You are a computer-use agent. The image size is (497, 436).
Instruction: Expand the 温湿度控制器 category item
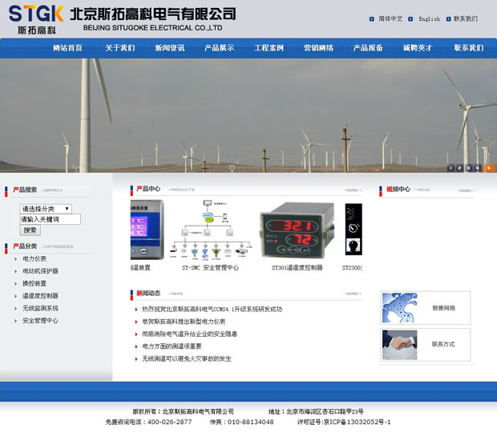[x=40, y=296]
